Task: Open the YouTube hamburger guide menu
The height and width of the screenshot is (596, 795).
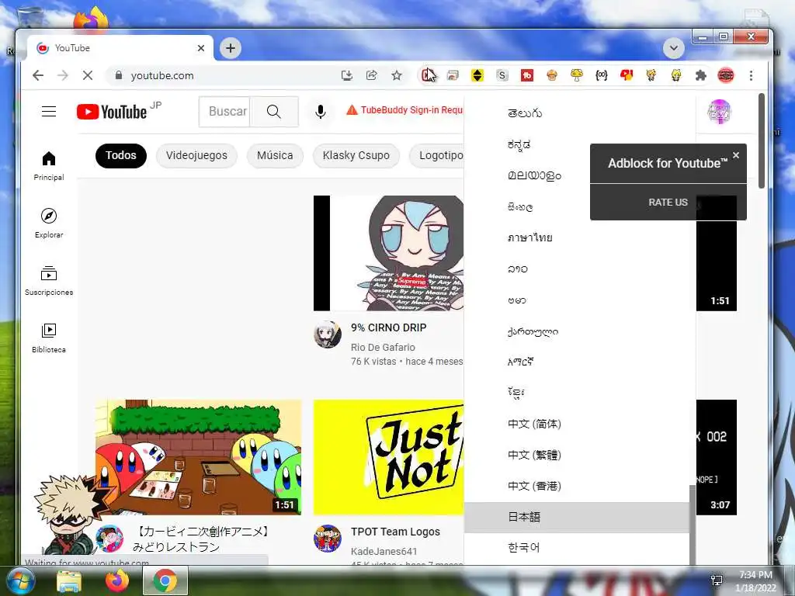Action: 49,111
